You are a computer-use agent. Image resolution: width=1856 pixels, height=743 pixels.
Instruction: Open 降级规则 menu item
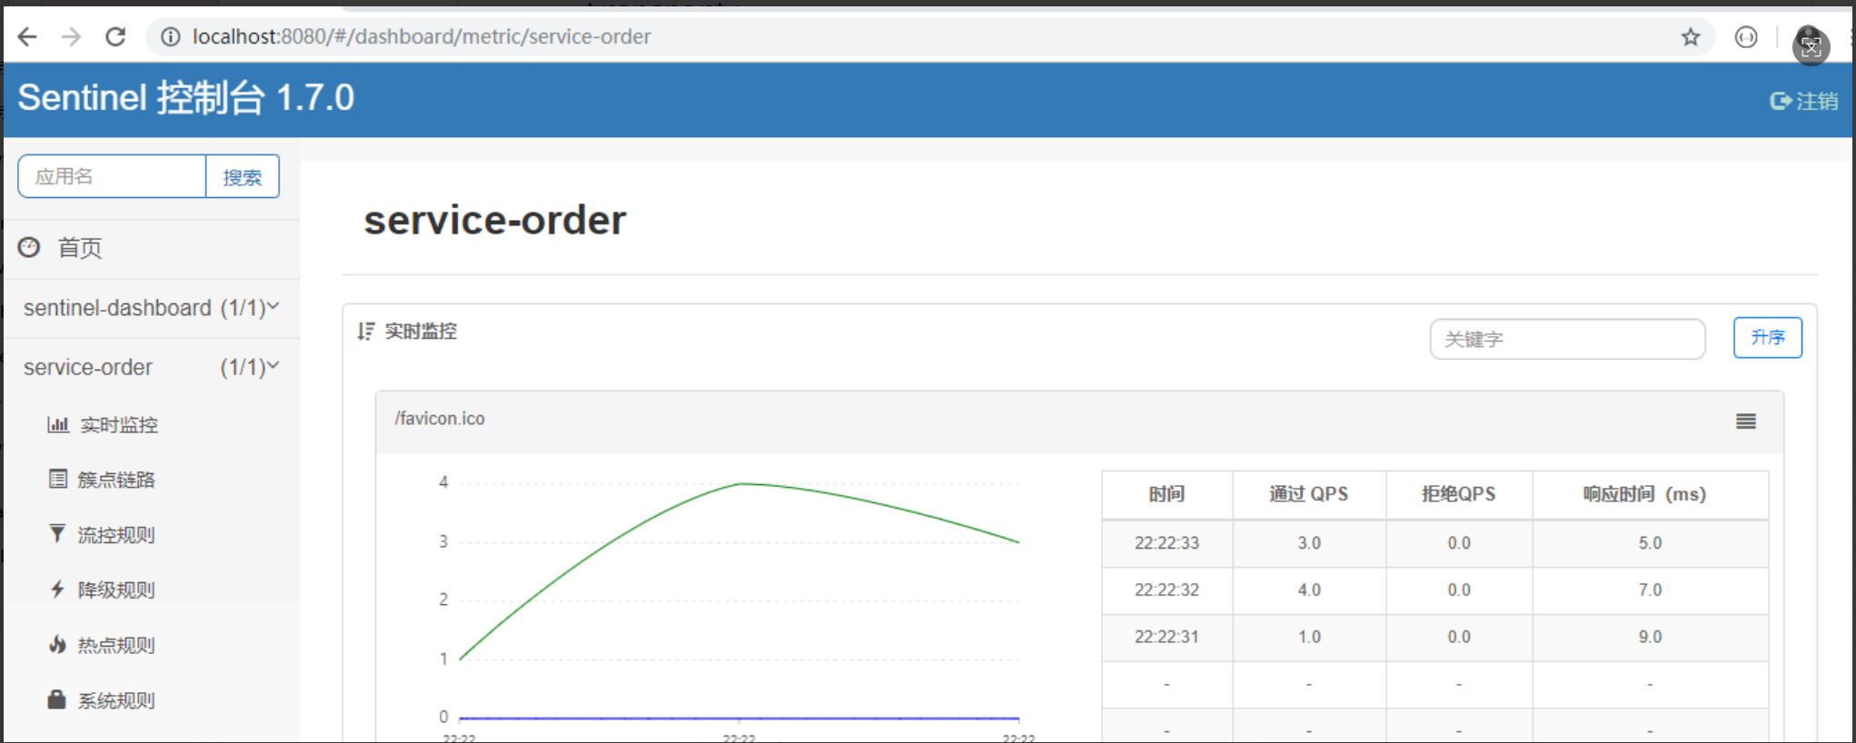(116, 590)
